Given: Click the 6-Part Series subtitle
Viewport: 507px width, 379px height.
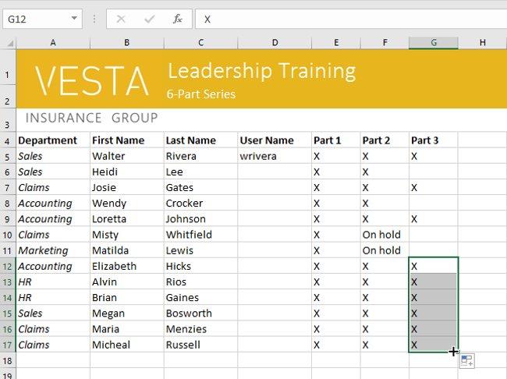Looking at the screenshot, I should point(201,94).
